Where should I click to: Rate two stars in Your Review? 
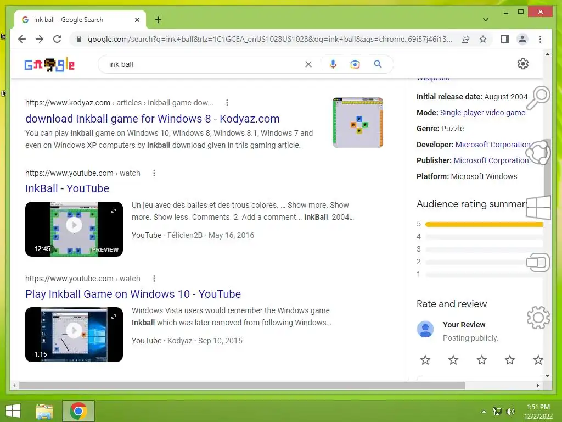pyautogui.click(x=453, y=359)
